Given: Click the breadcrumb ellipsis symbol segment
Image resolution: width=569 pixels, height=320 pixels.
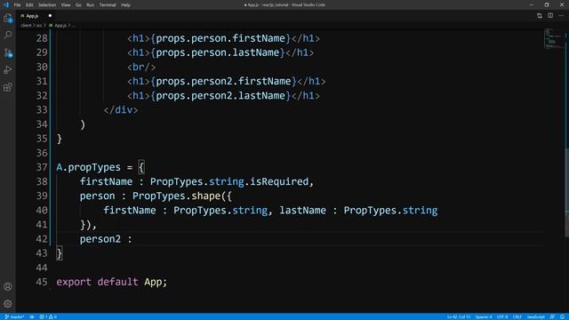Looking at the screenshot, I should coord(73,26).
